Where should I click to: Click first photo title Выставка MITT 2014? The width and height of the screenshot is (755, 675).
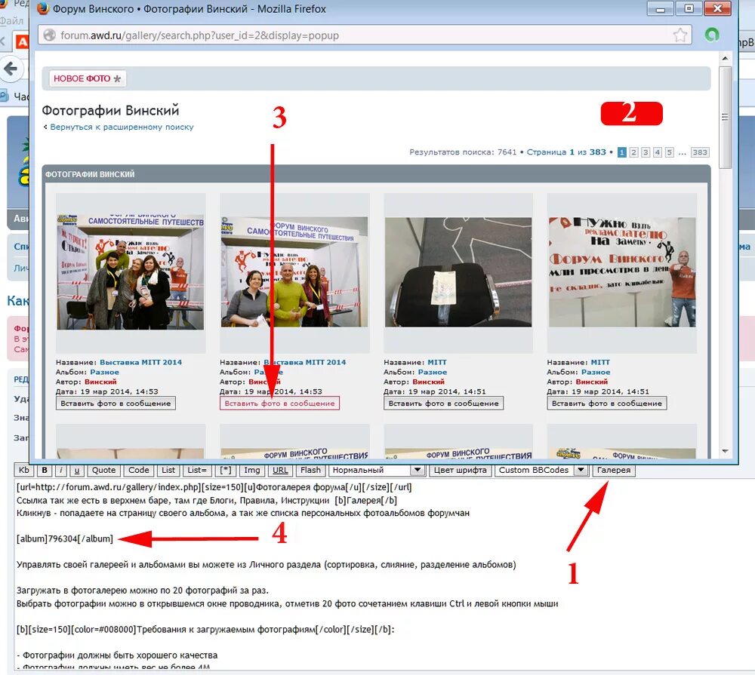pyautogui.click(x=140, y=362)
